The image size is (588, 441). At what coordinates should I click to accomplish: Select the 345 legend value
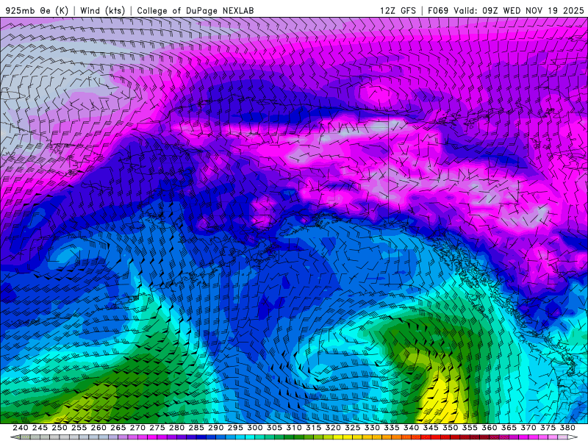(431, 428)
